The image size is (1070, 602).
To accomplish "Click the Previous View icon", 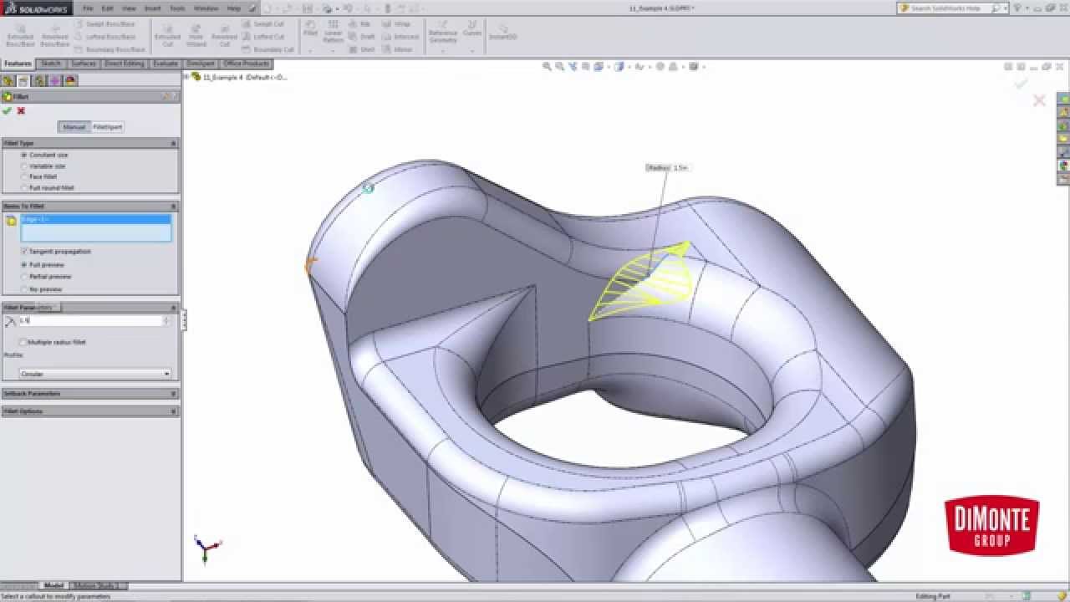I will point(573,66).
